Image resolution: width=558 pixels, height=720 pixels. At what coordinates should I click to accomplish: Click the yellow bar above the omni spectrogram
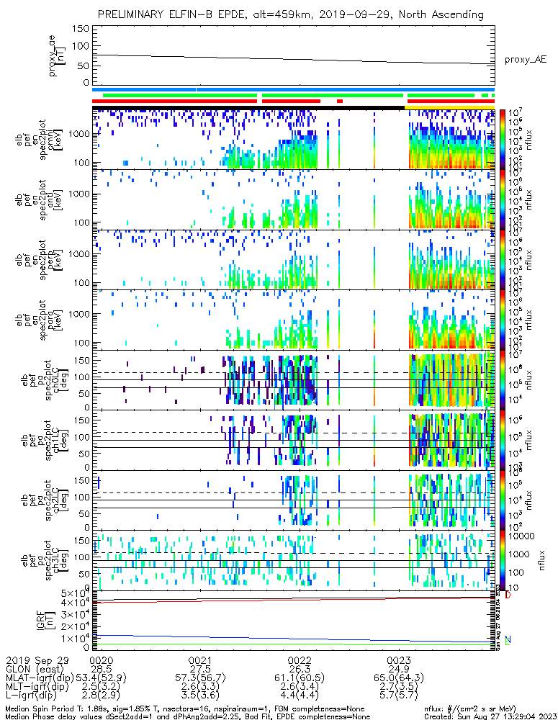(x=449, y=107)
